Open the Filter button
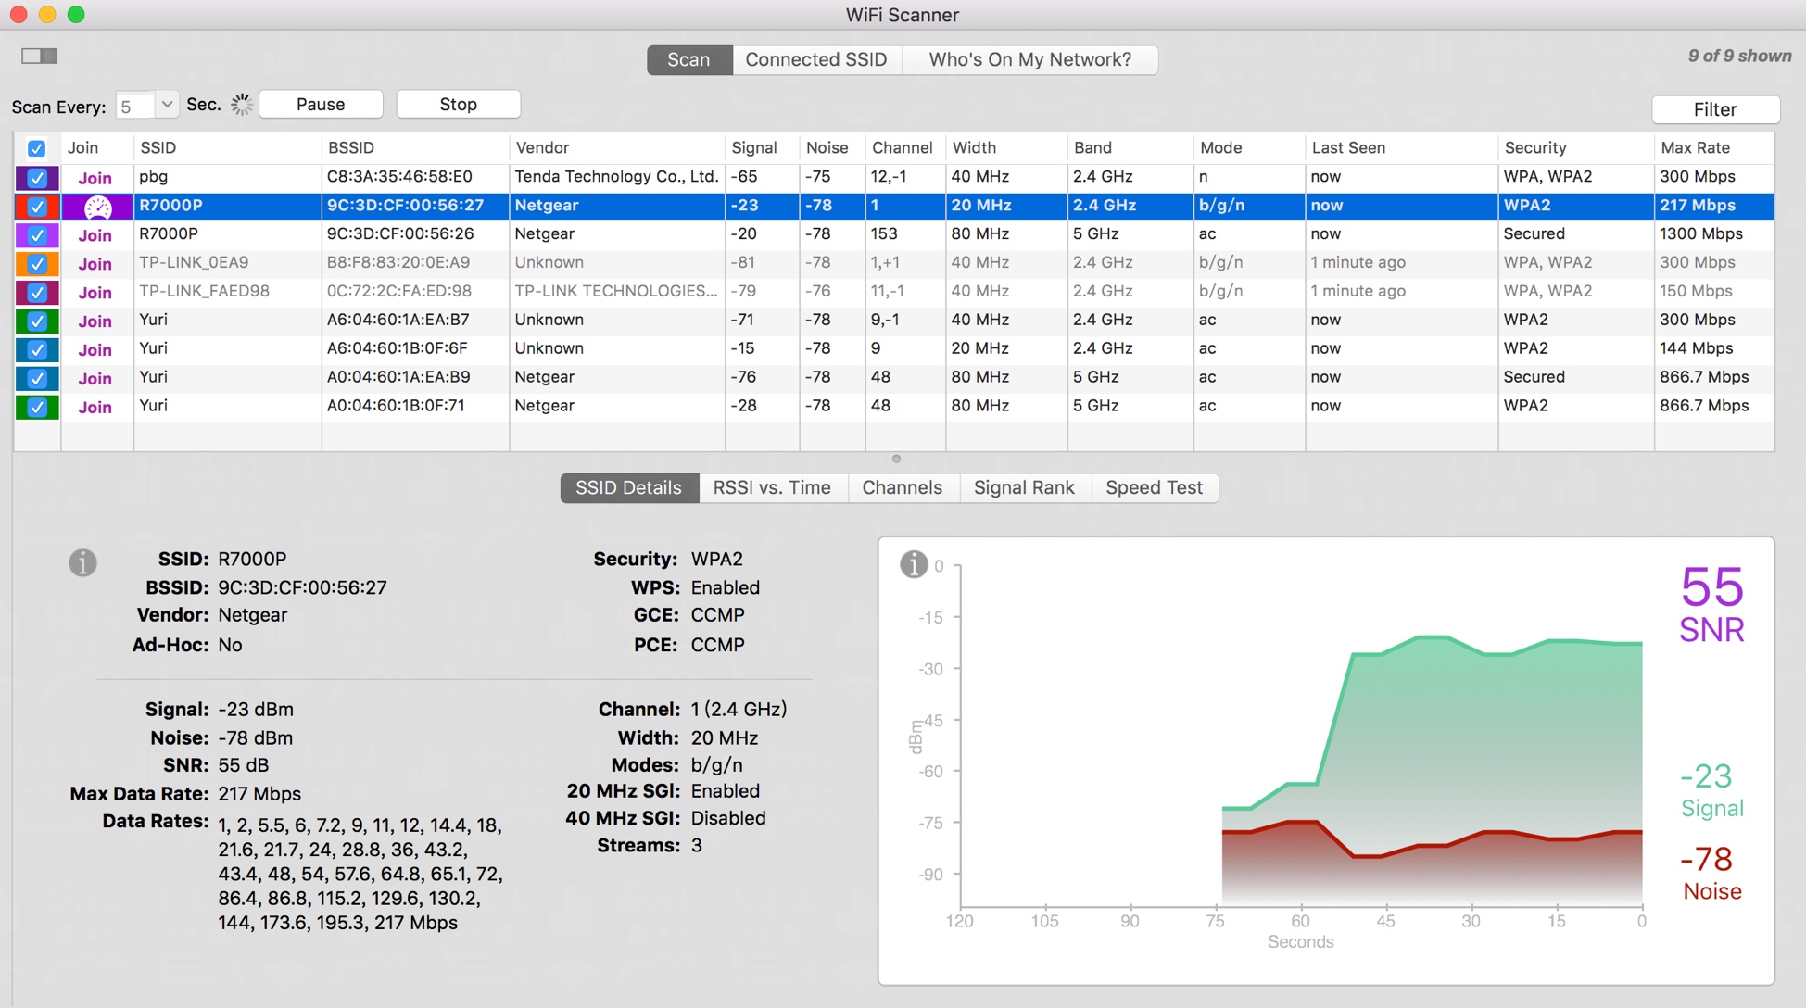 (1714, 109)
